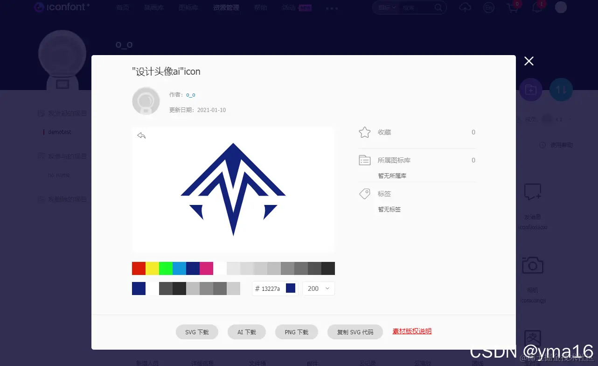Click the 发消息 message icon in right sidebar
Image resolution: width=598 pixels, height=366 pixels.
532,191
